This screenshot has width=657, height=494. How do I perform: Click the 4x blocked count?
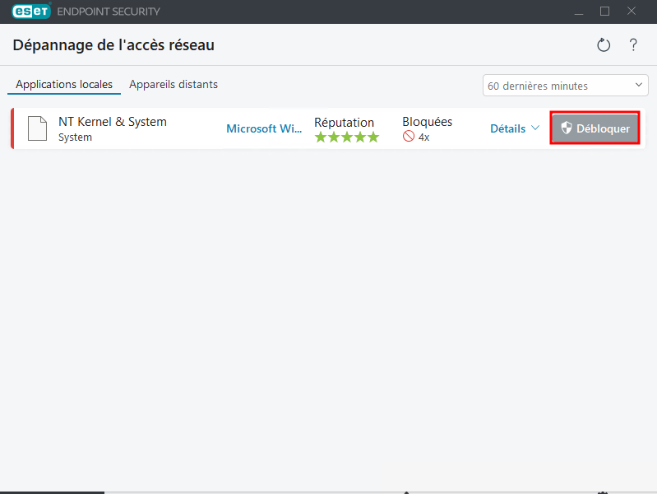click(424, 137)
